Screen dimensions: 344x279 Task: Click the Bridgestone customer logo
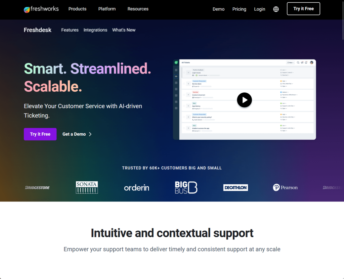pos(37,188)
